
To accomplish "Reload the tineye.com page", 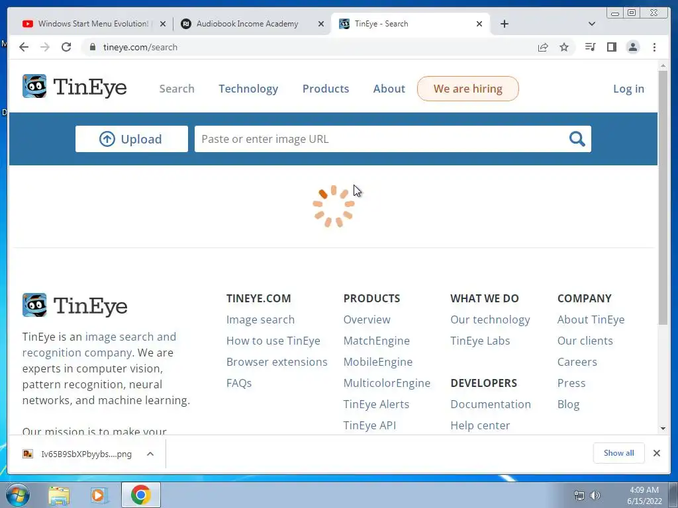I will [66, 47].
